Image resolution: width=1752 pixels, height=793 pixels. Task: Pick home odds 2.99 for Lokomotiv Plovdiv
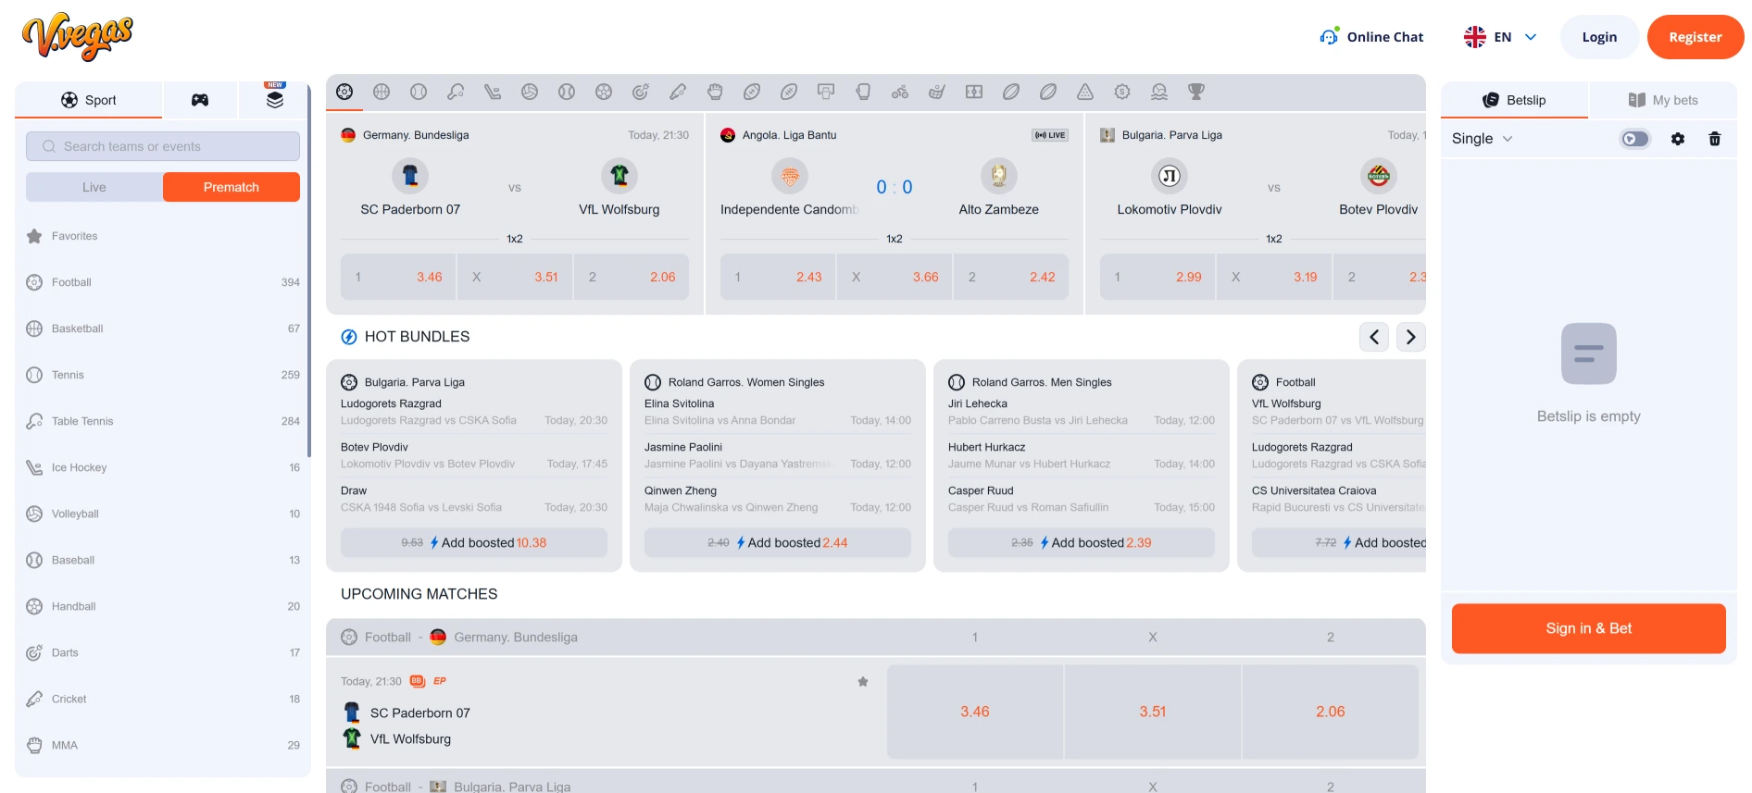[x=1158, y=277]
